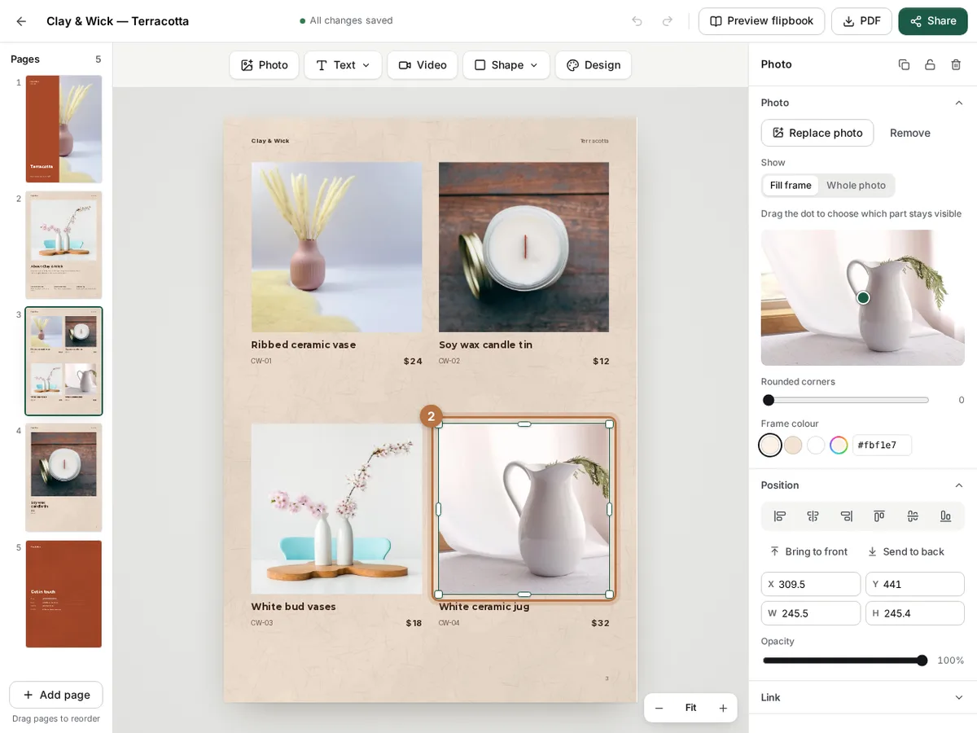This screenshot has width=977, height=733.
Task: Align selection to left edge
Action: tap(779, 516)
